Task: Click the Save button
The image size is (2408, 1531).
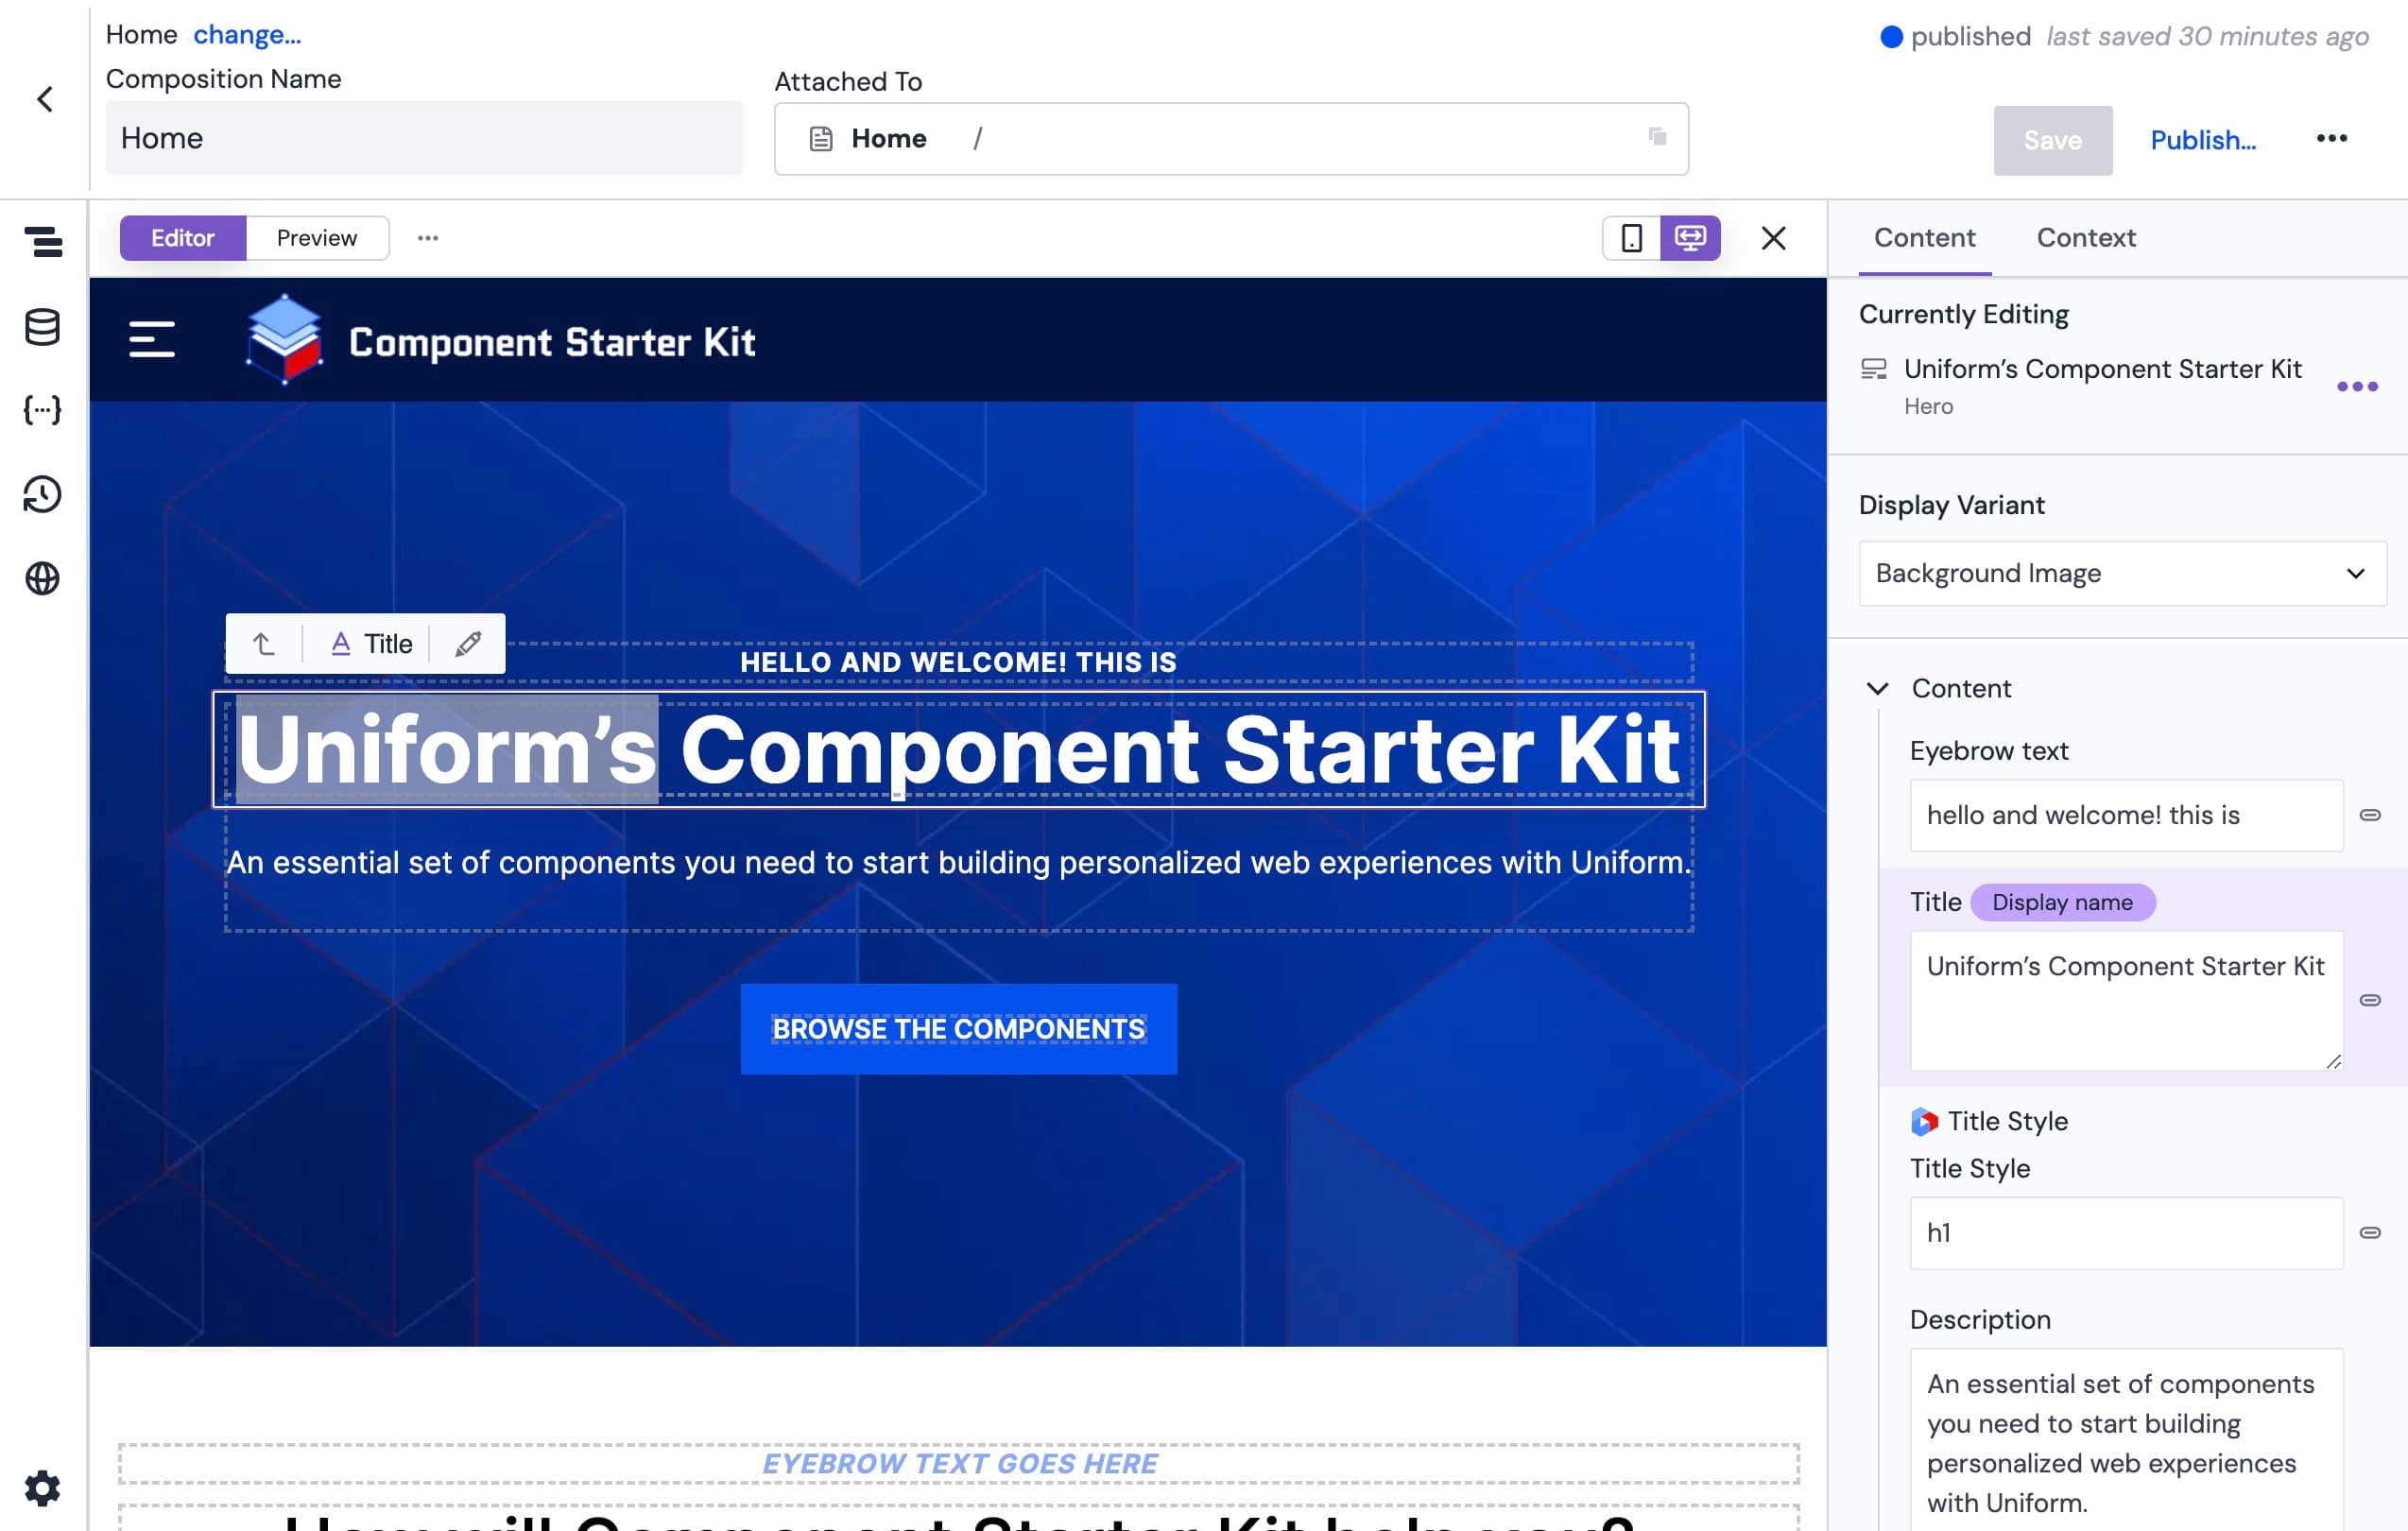Action: [x=2052, y=140]
